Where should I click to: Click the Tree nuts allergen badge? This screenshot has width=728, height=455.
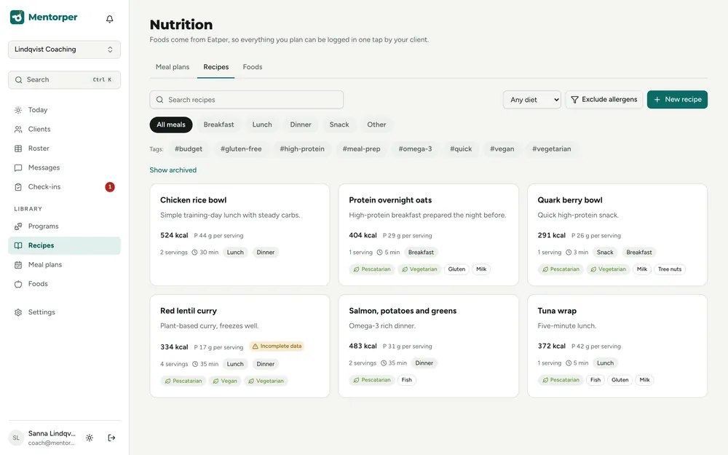click(670, 269)
